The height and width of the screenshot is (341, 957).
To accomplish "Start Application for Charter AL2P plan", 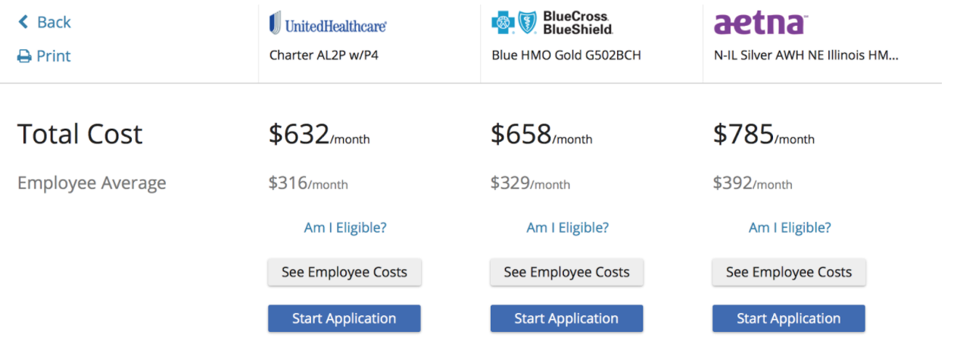I will pos(344,318).
